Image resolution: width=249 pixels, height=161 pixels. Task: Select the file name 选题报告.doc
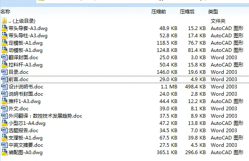click(24, 130)
